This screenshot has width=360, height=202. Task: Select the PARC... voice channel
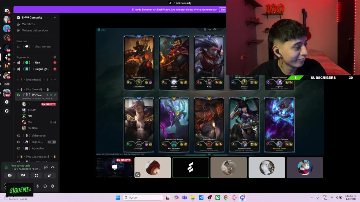pyautogui.click(x=36, y=96)
